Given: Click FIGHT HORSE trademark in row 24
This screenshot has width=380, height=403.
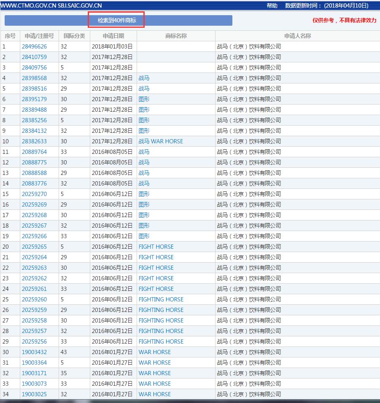Looking at the screenshot, I should point(156,289).
